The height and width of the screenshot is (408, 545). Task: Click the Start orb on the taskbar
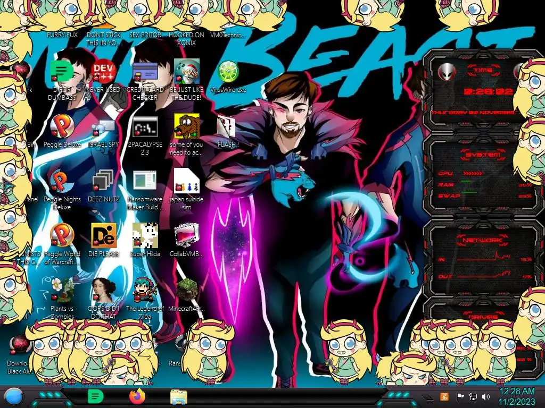click(x=14, y=397)
